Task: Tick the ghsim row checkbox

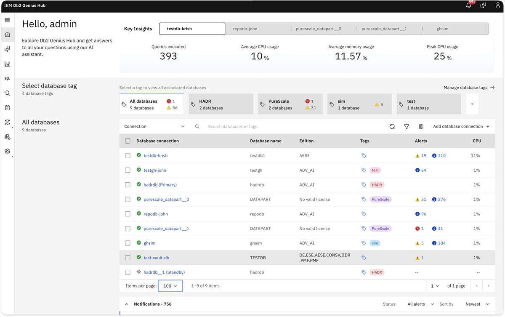Action: click(x=128, y=243)
